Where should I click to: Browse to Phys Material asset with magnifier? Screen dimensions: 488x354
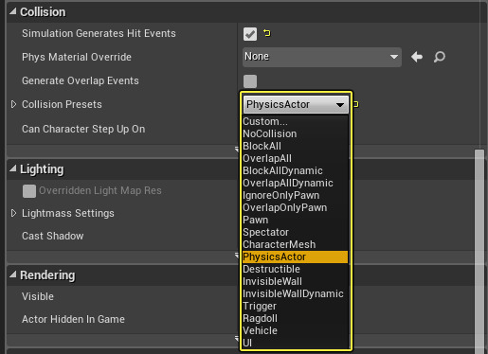pos(440,57)
